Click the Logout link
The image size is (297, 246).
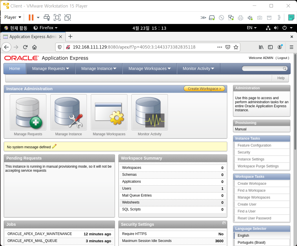[282, 58]
